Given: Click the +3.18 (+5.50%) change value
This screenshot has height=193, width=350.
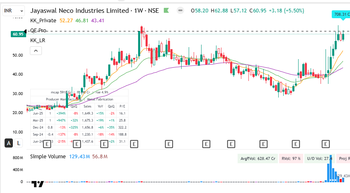Looking at the screenshot, I should pyautogui.click(x=287, y=11).
